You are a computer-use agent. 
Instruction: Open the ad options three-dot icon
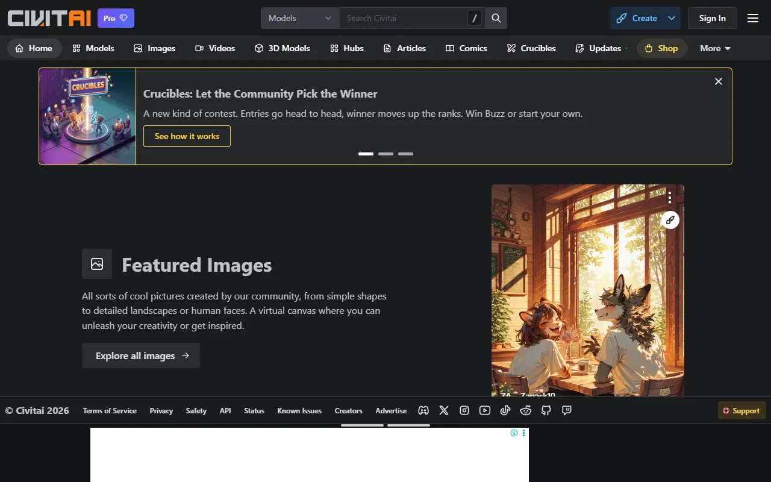(524, 433)
